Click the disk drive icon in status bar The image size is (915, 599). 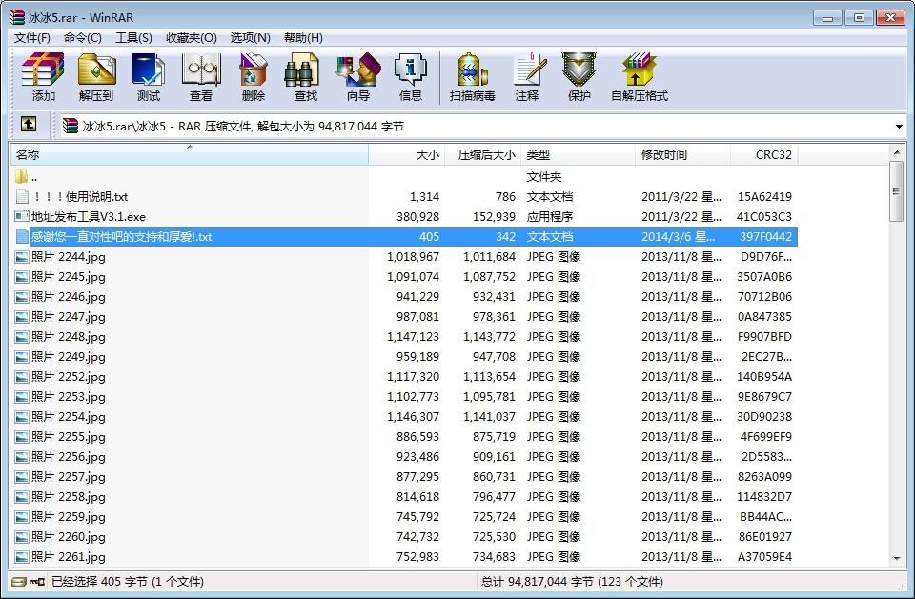pyautogui.click(x=19, y=582)
